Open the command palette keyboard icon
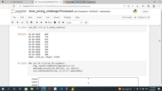Image resolution: width=162 pixels, height=91 pixels. pos(86,22)
